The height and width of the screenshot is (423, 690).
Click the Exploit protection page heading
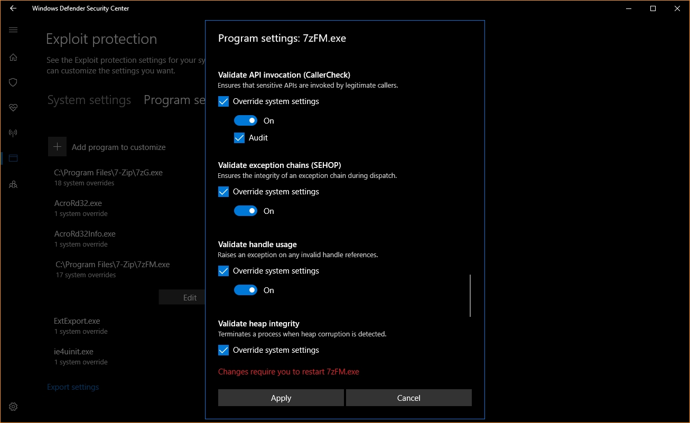click(x=101, y=39)
